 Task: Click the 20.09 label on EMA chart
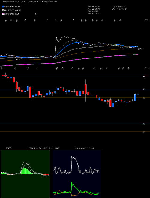(141, 49)
